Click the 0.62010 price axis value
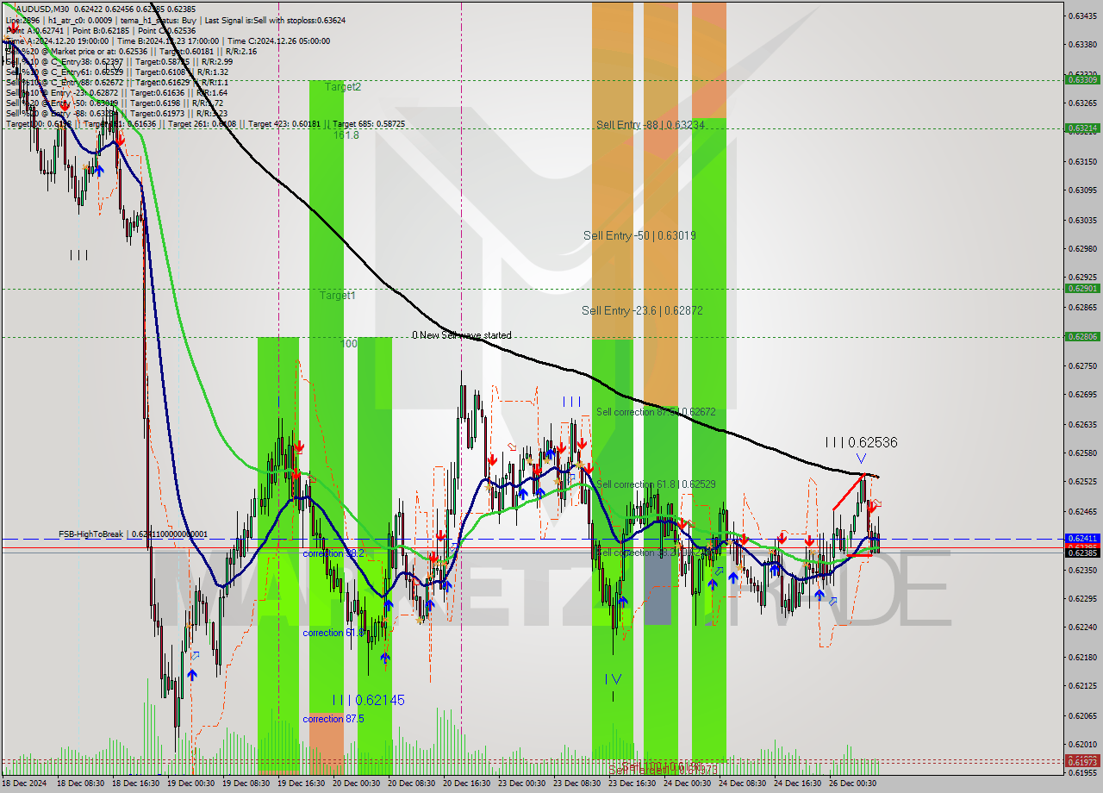This screenshot has height=793, width=1103. tap(1083, 744)
